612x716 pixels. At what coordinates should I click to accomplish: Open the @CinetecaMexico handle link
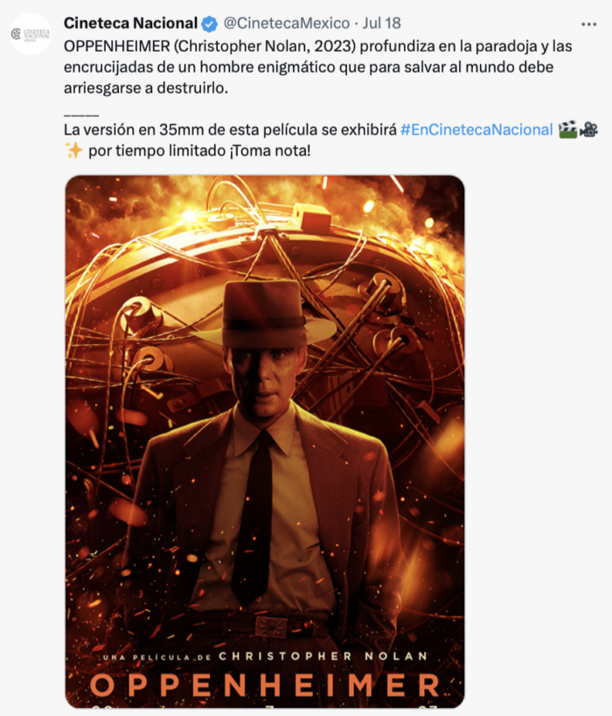[287, 24]
